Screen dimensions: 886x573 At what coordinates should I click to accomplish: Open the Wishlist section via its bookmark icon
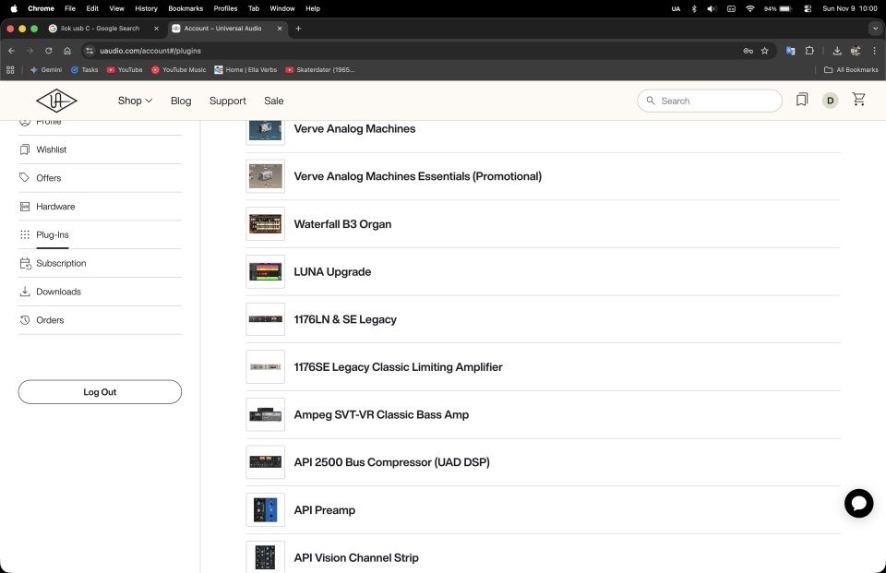pos(25,149)
